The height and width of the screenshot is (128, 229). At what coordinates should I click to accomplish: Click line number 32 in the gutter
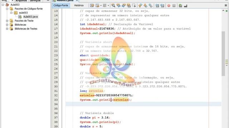56,95
